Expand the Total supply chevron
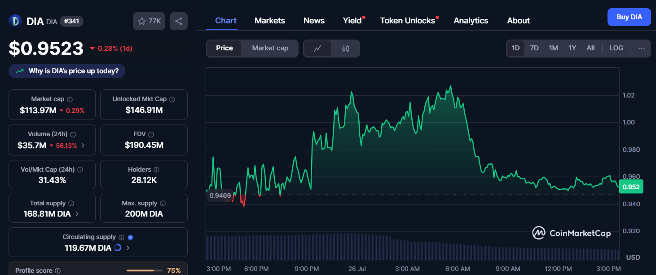Viewport: 656px width, 275px height. (x=77, y=214)
